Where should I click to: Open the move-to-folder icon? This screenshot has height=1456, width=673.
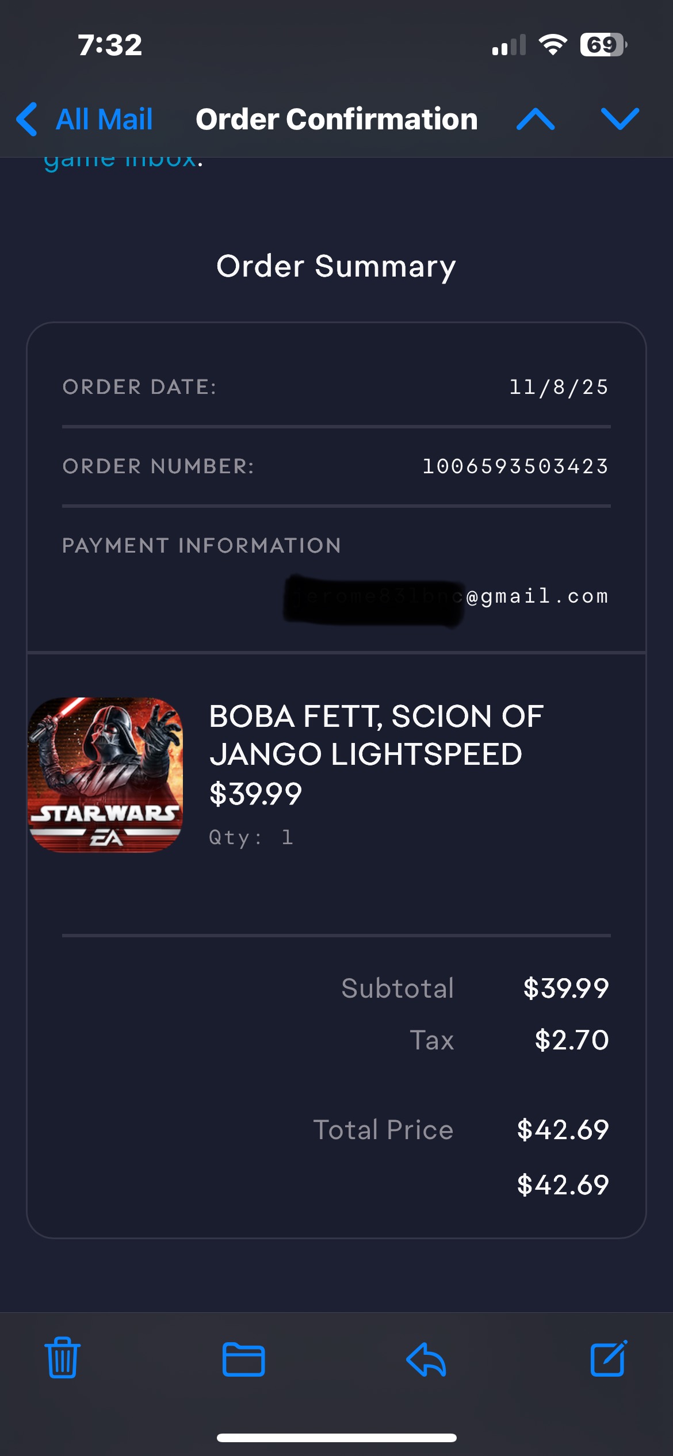point(243,1359)
